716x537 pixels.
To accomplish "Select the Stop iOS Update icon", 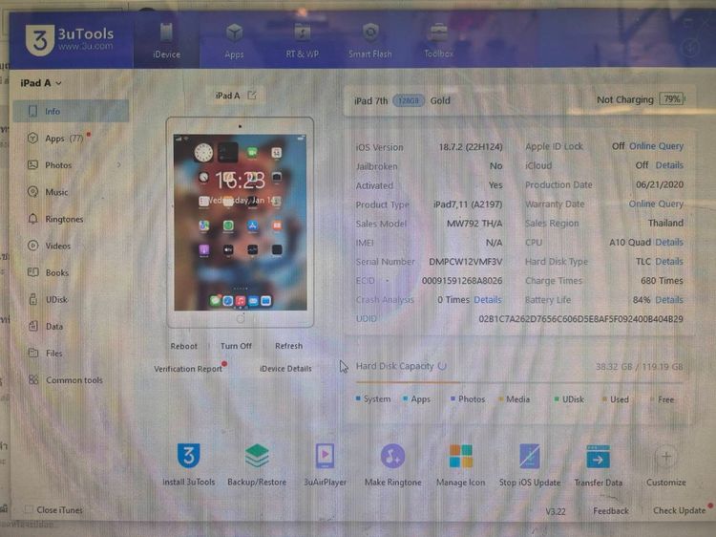I will [530, 457].
